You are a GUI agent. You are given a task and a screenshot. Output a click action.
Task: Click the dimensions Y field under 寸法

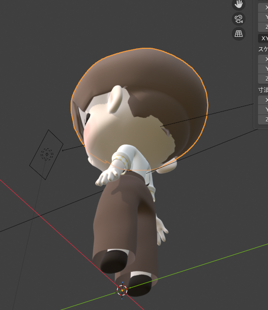click(263, 110)
